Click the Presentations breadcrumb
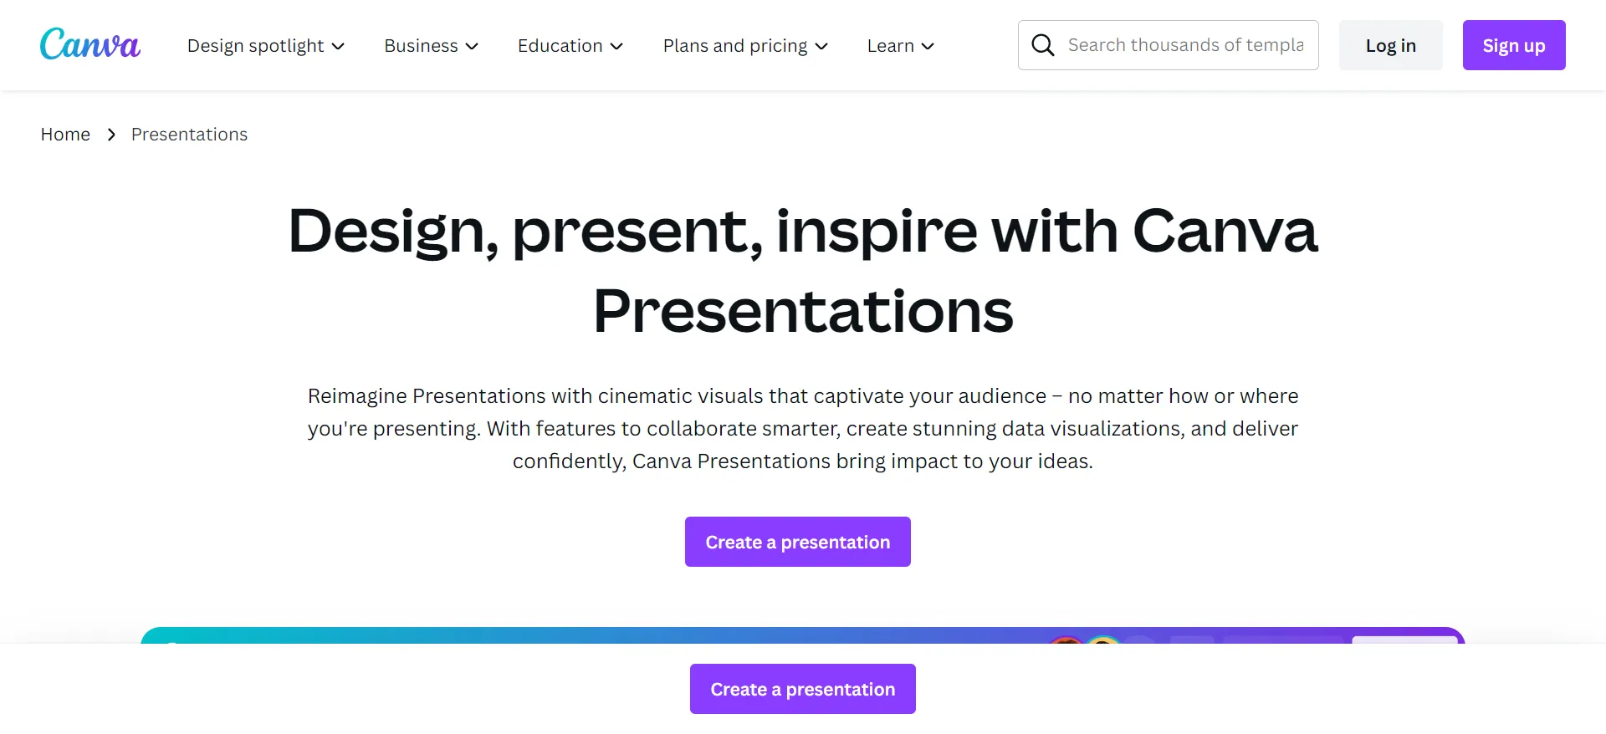The width and height of the screenshot is (1606, 734). [x=189, y=135]
